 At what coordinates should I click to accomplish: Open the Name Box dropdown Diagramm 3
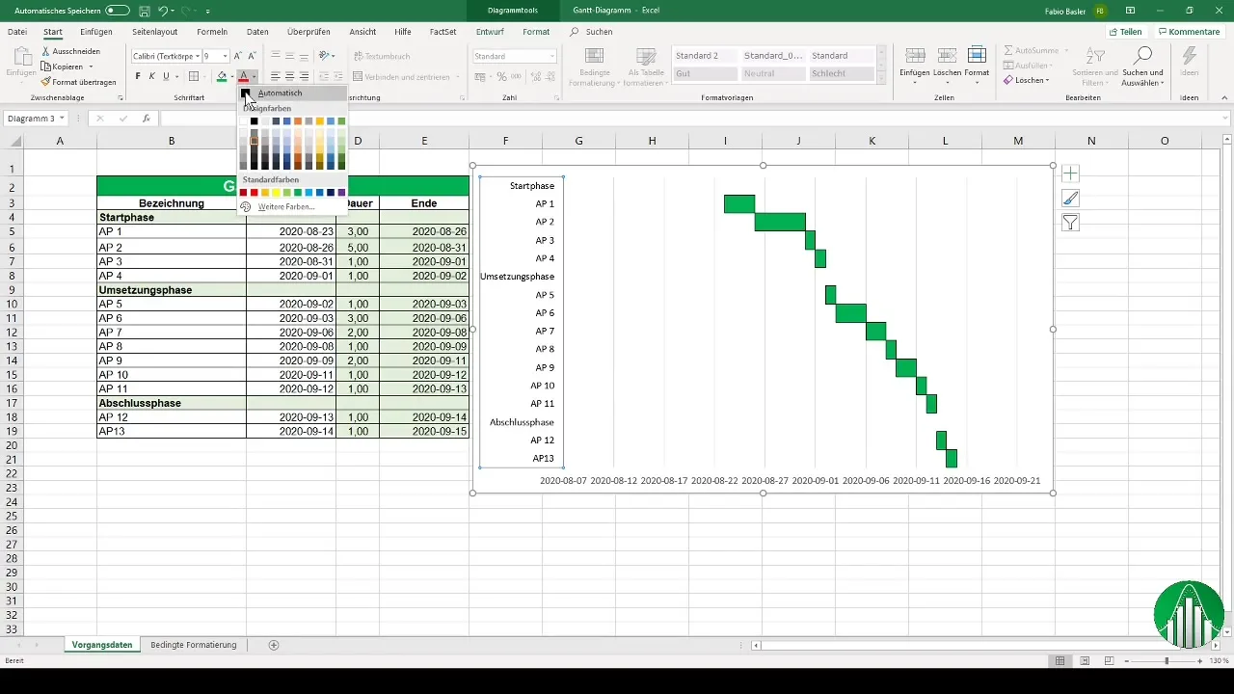click(x=63, y=119)
